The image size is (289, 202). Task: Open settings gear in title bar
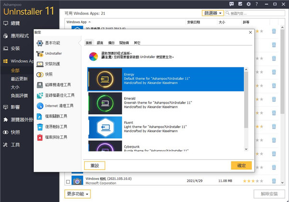click(249, 4)
